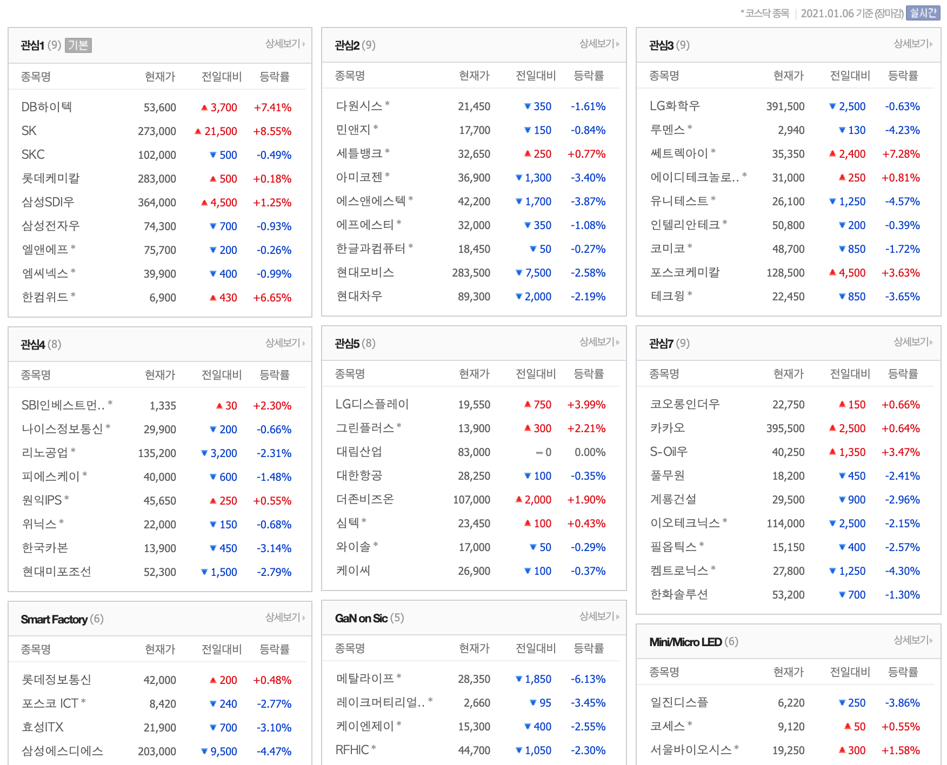Open 서울바이오시스 stock
This screenshot has height=765, width=947.
tap(691, 750)
